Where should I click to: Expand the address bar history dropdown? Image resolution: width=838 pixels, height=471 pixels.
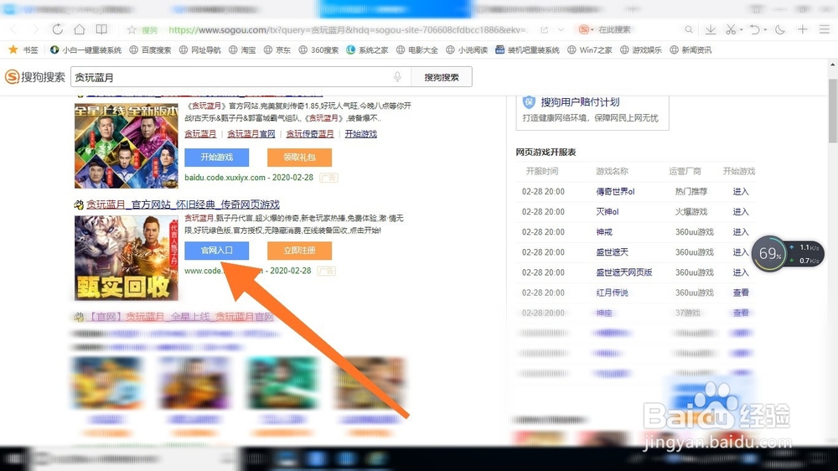point(561,30)
